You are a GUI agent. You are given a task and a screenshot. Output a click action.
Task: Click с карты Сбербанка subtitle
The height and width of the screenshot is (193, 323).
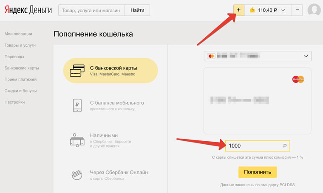coord(107,179)
